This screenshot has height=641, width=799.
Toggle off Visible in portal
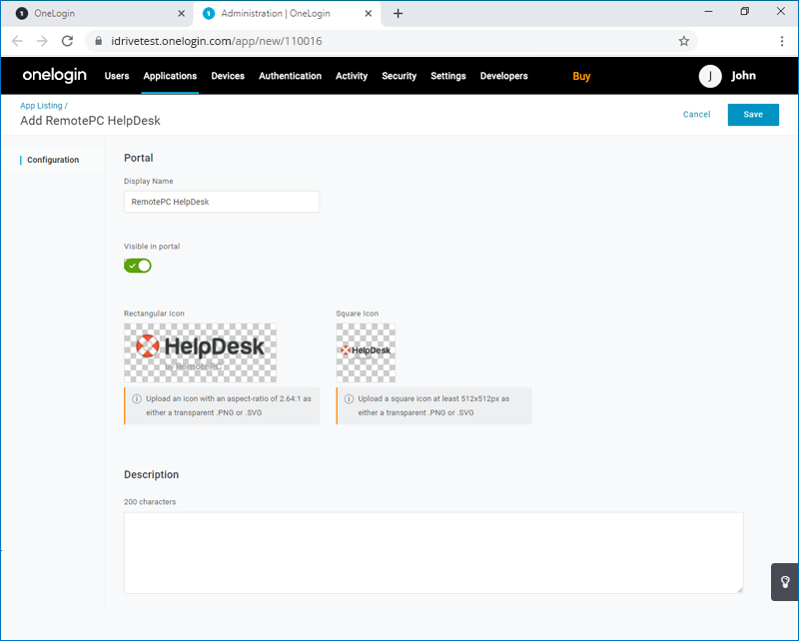137,265
